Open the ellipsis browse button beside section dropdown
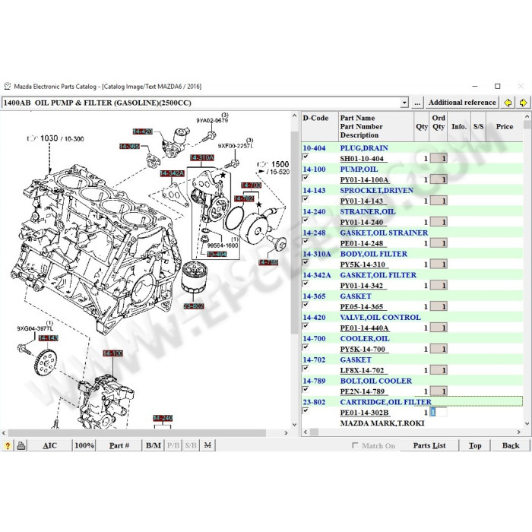This screenshot has width=532, height=532. pos(417,103)
